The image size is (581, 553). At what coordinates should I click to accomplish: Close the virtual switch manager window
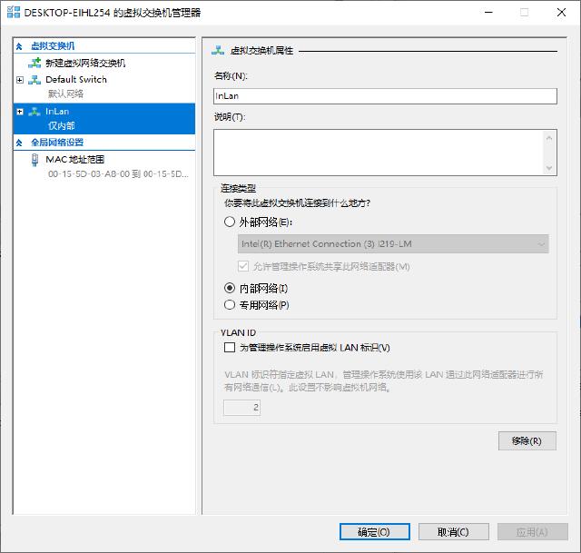pos(561,12)
